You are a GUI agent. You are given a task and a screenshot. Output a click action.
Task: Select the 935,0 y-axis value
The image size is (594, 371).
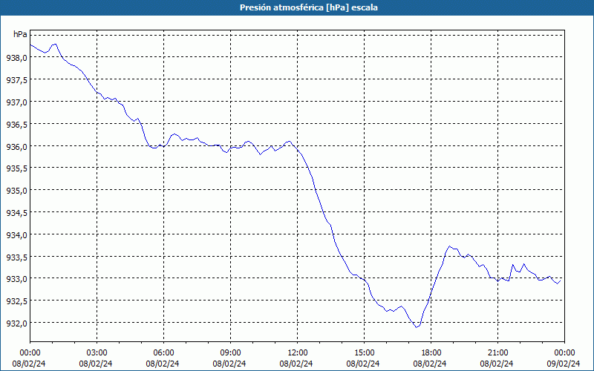tap(16, 191)
